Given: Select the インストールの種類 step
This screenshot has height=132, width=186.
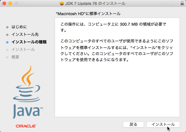Looking at the screenshot, I should [x=29, y=42].
